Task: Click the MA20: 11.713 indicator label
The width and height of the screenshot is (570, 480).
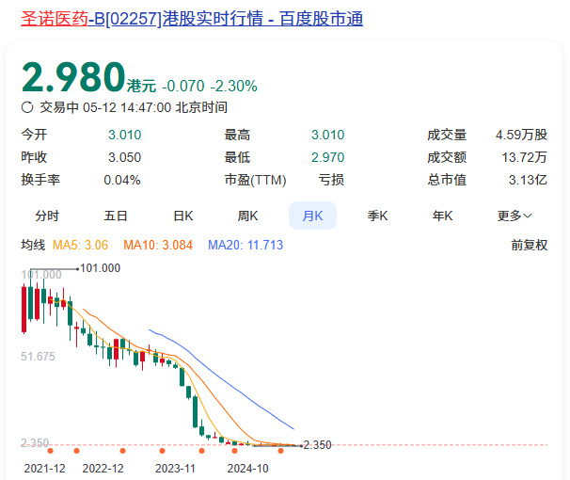Action: pyautogui.click(x=245, y=245)
